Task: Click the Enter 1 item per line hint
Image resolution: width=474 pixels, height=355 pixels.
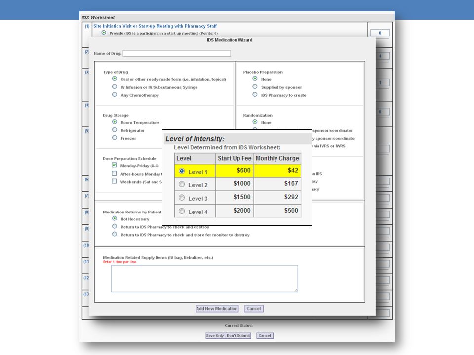Action: pyautogui.click(x=119, y=262)
